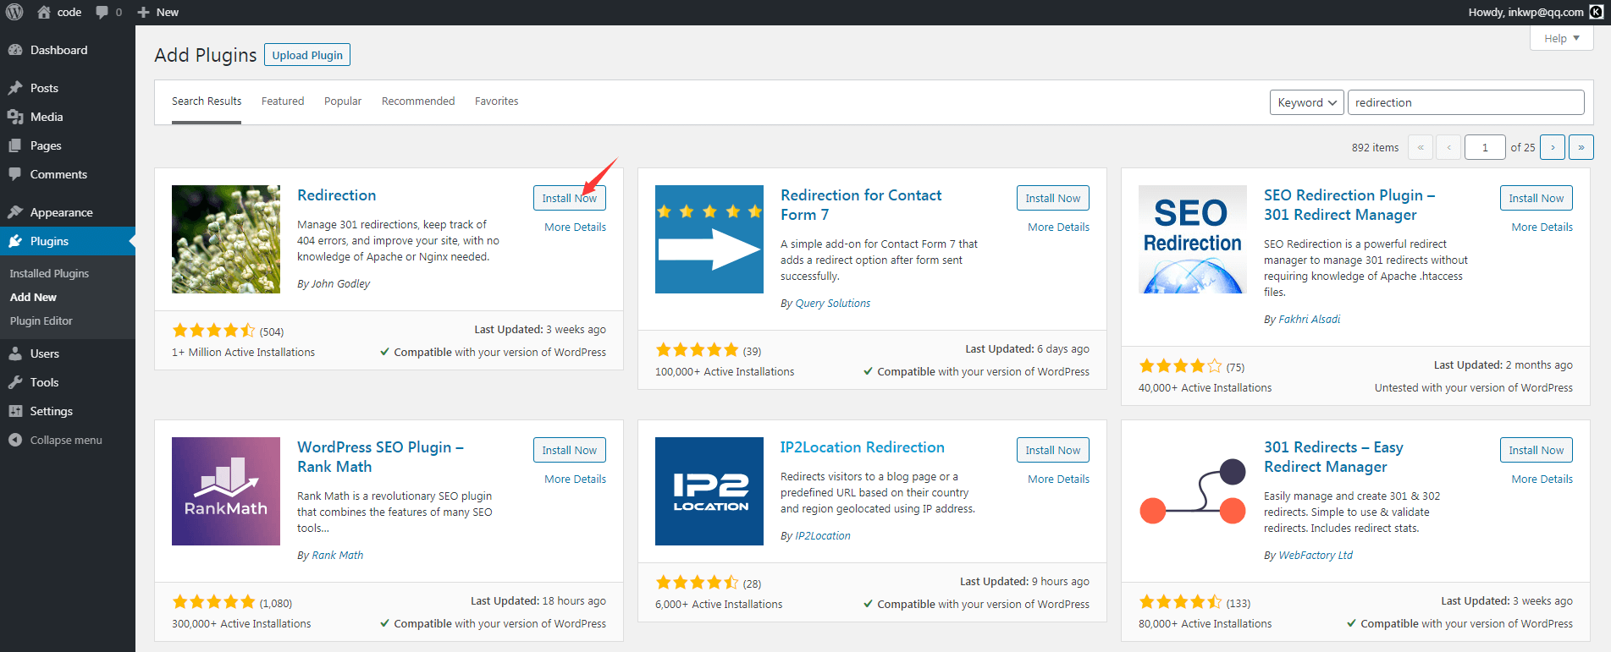View More Details for 301 Redirects

click(1542, 479)
